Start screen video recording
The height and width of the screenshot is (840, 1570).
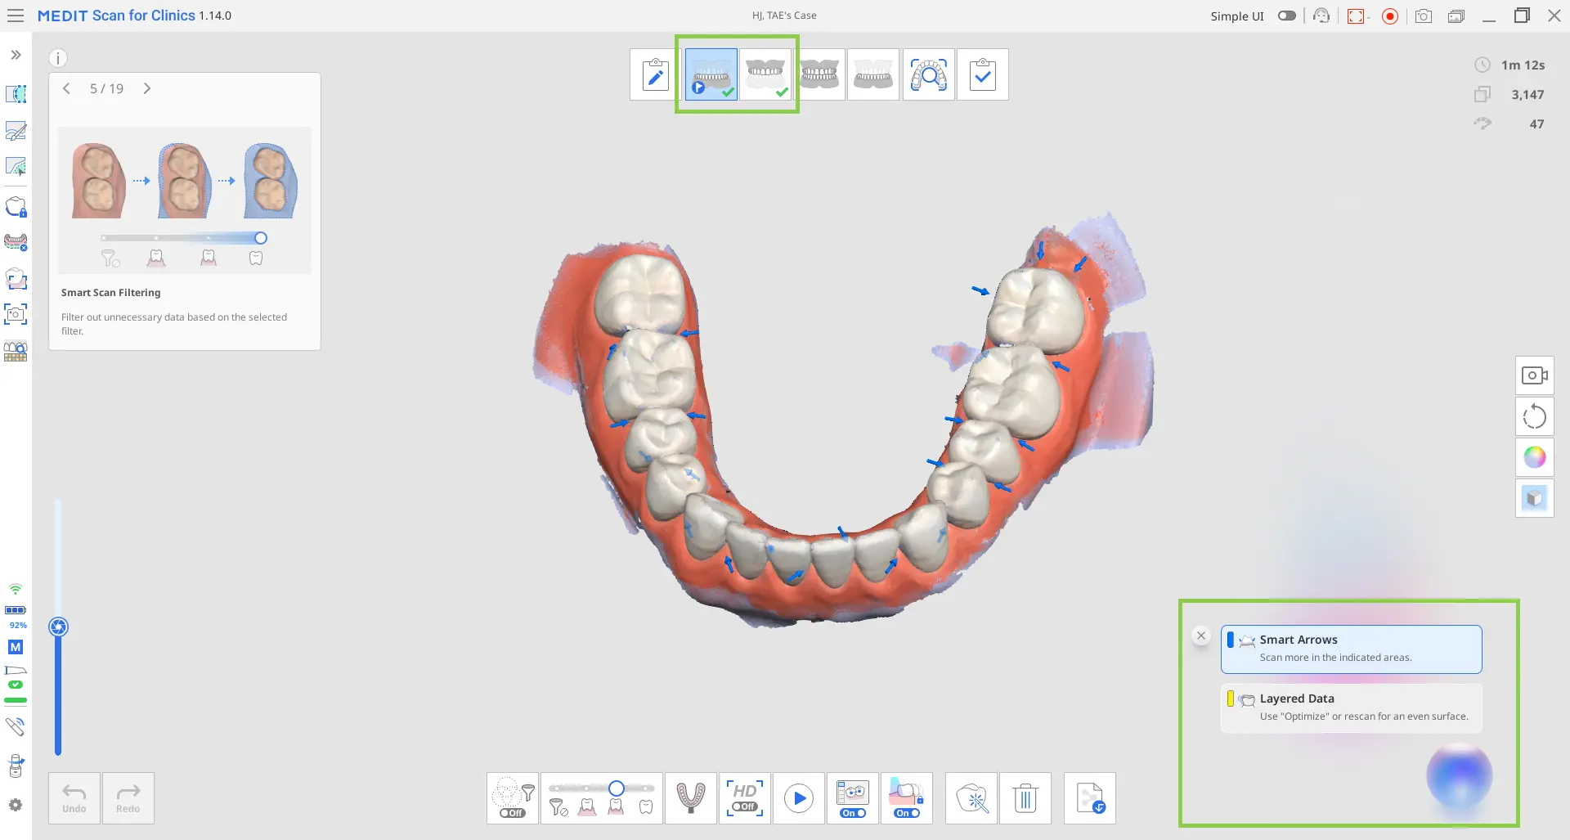coord(1390,16)
